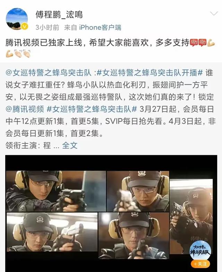Open the username 傅程鹏_浤鳴
This screenshot has height=272, width=222.
[59, 14]
